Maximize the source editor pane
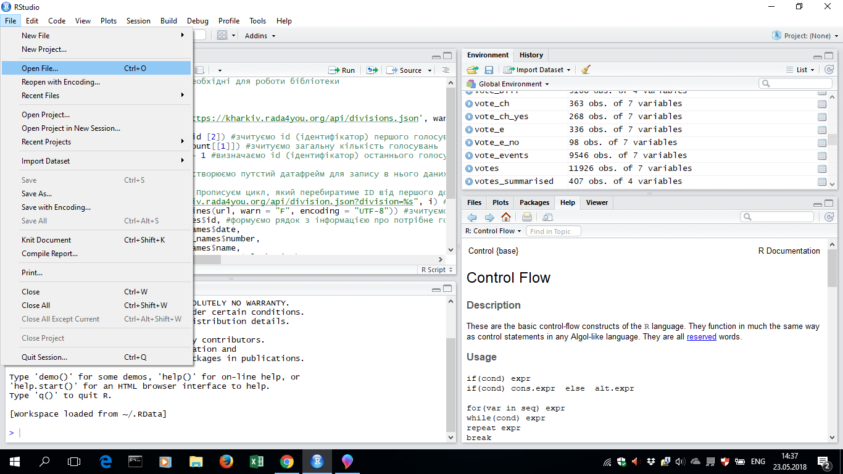Image resolution: width=843 pixels, height=474 pixels. point(447,56)
